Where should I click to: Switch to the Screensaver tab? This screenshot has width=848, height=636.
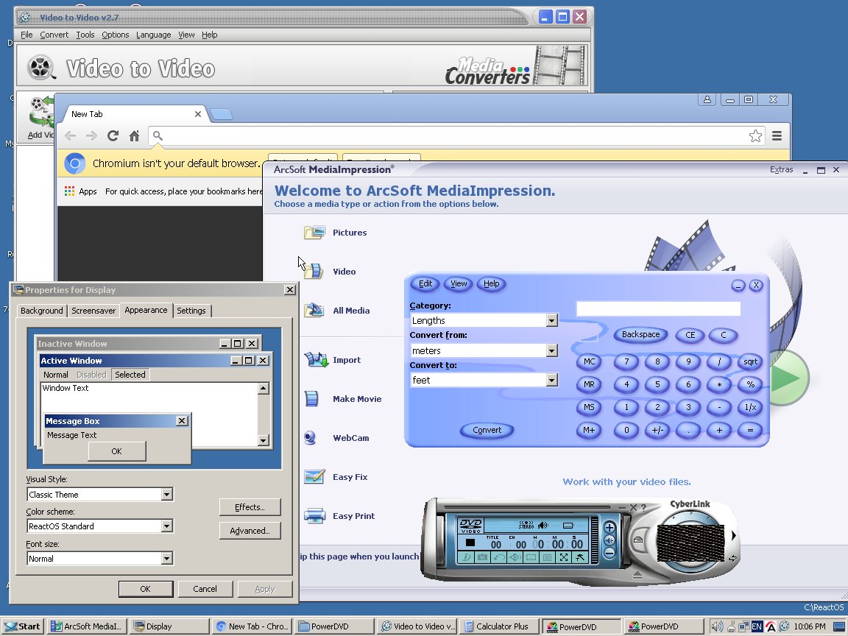93,311
